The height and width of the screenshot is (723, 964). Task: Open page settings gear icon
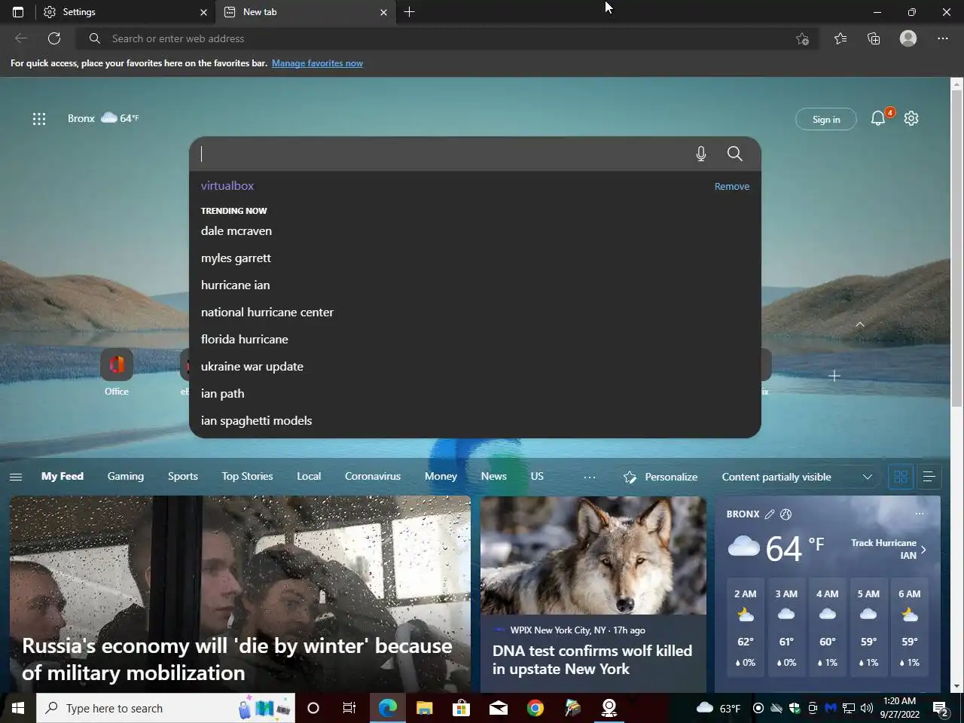pos(911,118)
